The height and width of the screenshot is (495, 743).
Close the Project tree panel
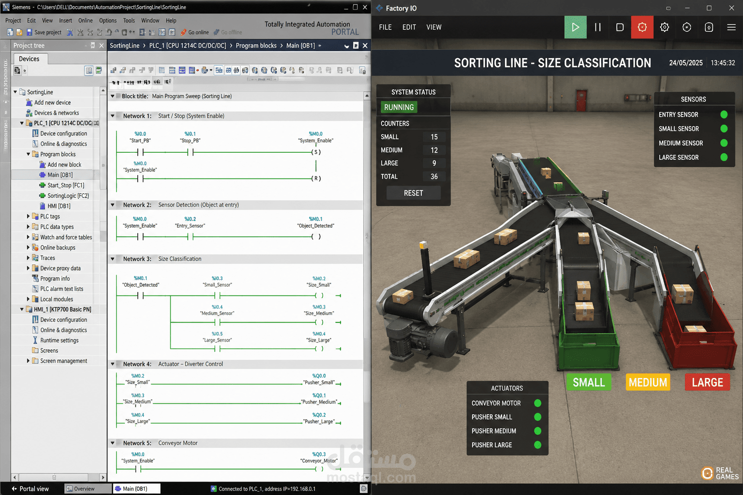click(x=102, y=45)
